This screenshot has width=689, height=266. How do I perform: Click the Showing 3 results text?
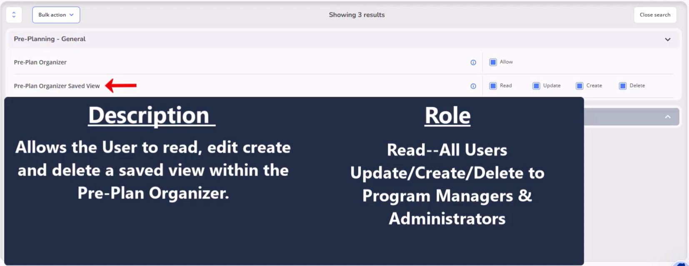coord(357,15)
